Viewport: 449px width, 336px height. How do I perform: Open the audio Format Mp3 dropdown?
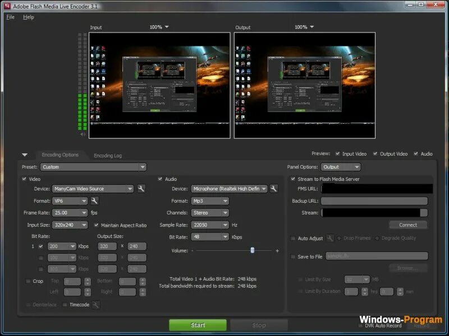point(210,201)
